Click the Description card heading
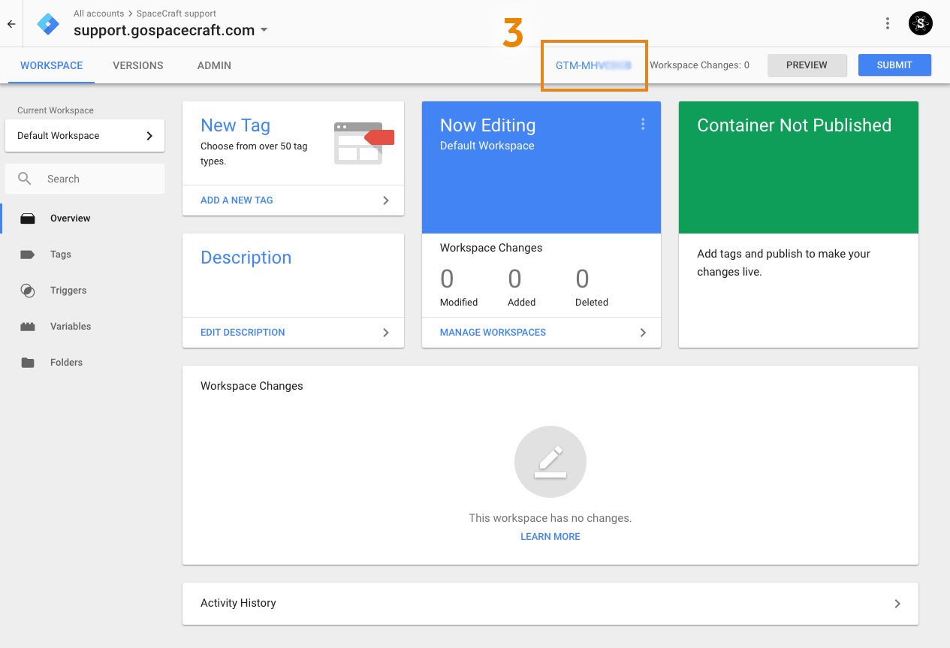Image resolution: width=950 pixels, height=648 pixels. (x=246, y=258)
